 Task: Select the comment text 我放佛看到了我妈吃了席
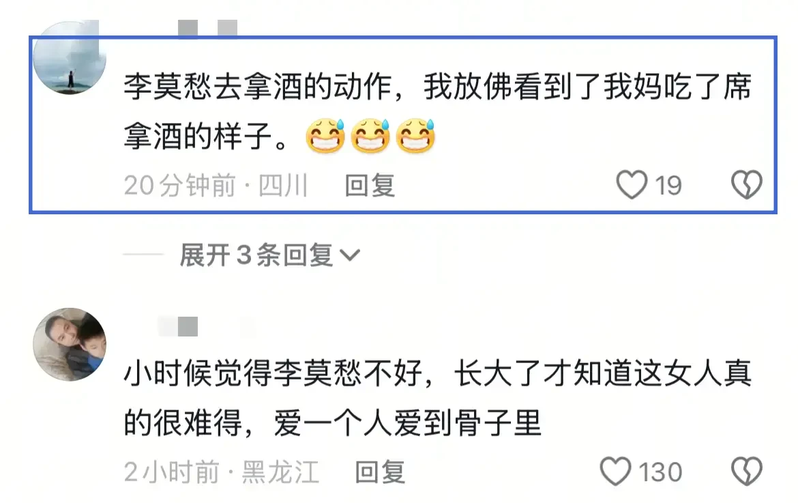588,87
